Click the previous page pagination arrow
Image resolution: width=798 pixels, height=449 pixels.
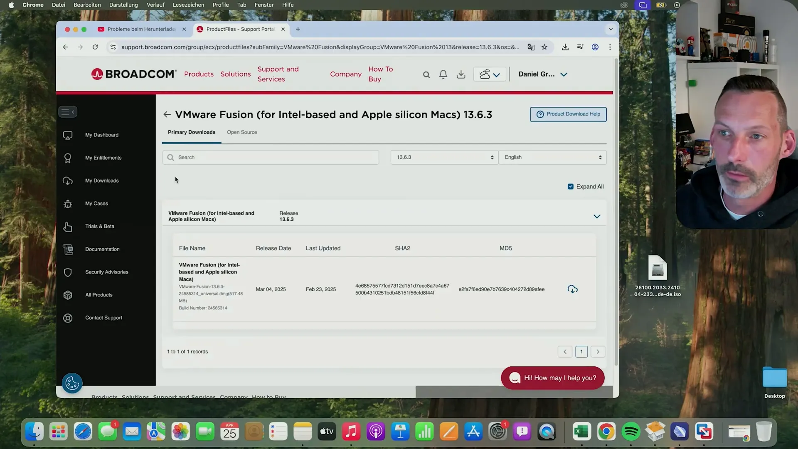click(565, 352)
